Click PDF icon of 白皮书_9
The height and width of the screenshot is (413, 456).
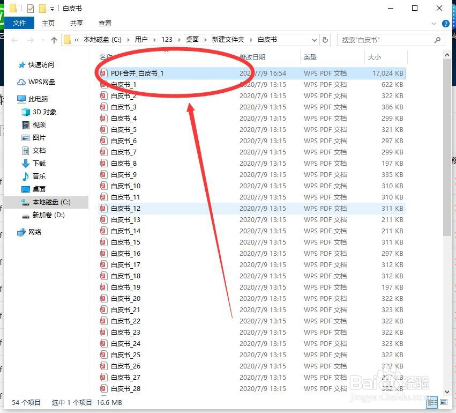(x=103, y=175)
